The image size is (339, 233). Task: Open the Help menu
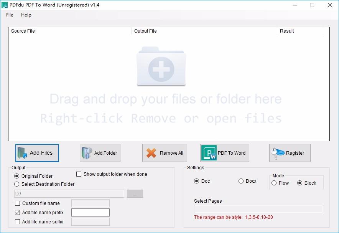tap(26, 15)
